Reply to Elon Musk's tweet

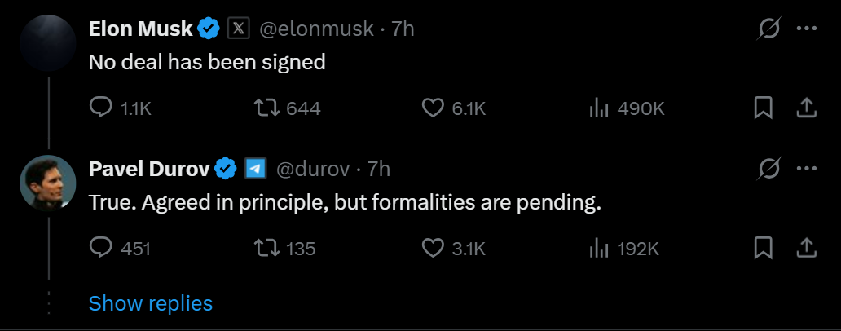(x=100, y=108)
